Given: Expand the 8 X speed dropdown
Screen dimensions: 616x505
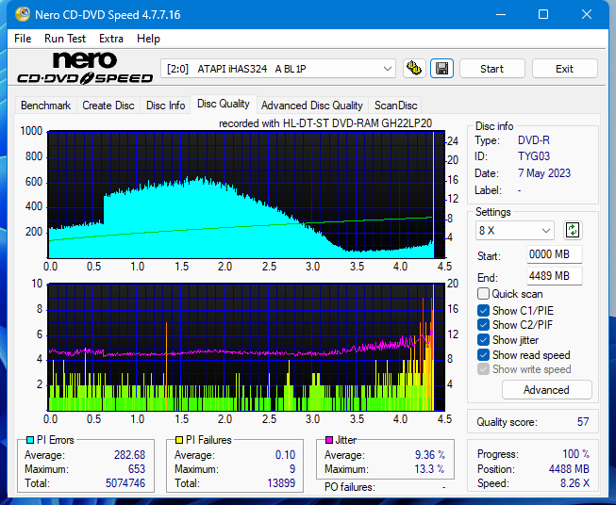Looking at the screenshot, I should coord(515,230).
